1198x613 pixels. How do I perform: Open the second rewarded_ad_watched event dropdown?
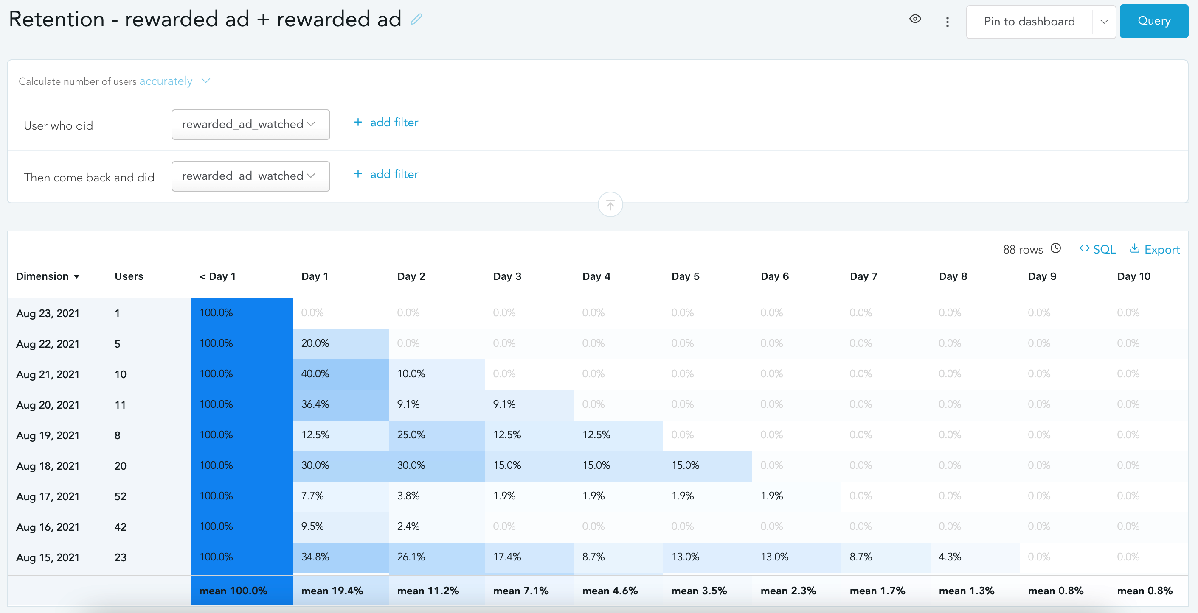(250, 176)
